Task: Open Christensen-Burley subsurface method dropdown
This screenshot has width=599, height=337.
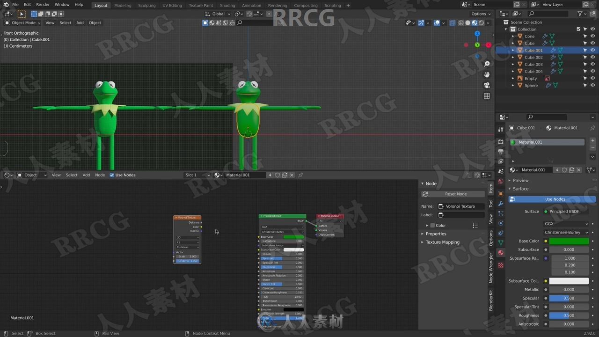Action: pos(566,232)
